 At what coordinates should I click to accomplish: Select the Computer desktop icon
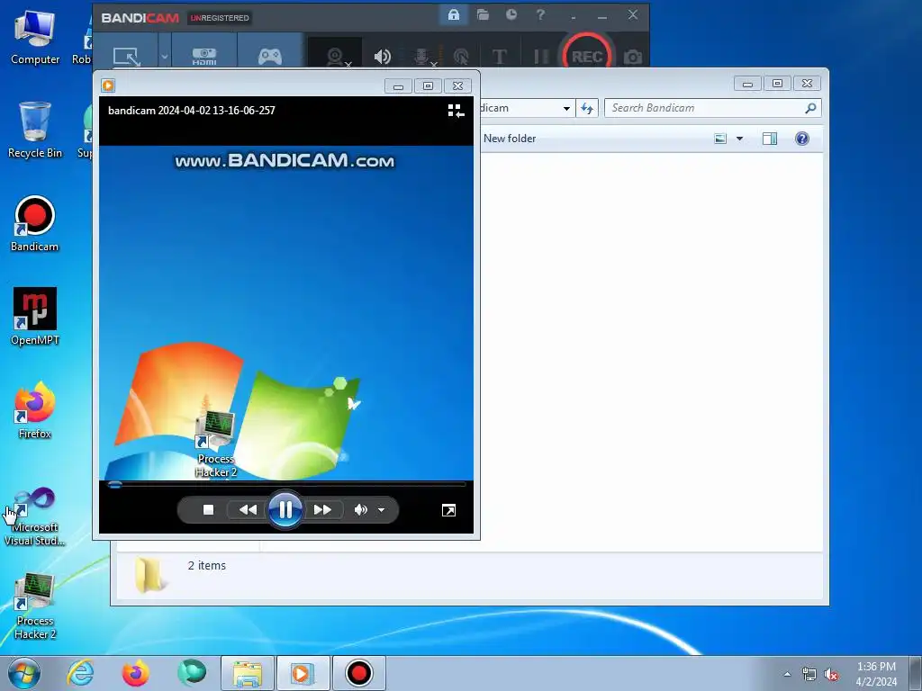click(x=35, y=38)
